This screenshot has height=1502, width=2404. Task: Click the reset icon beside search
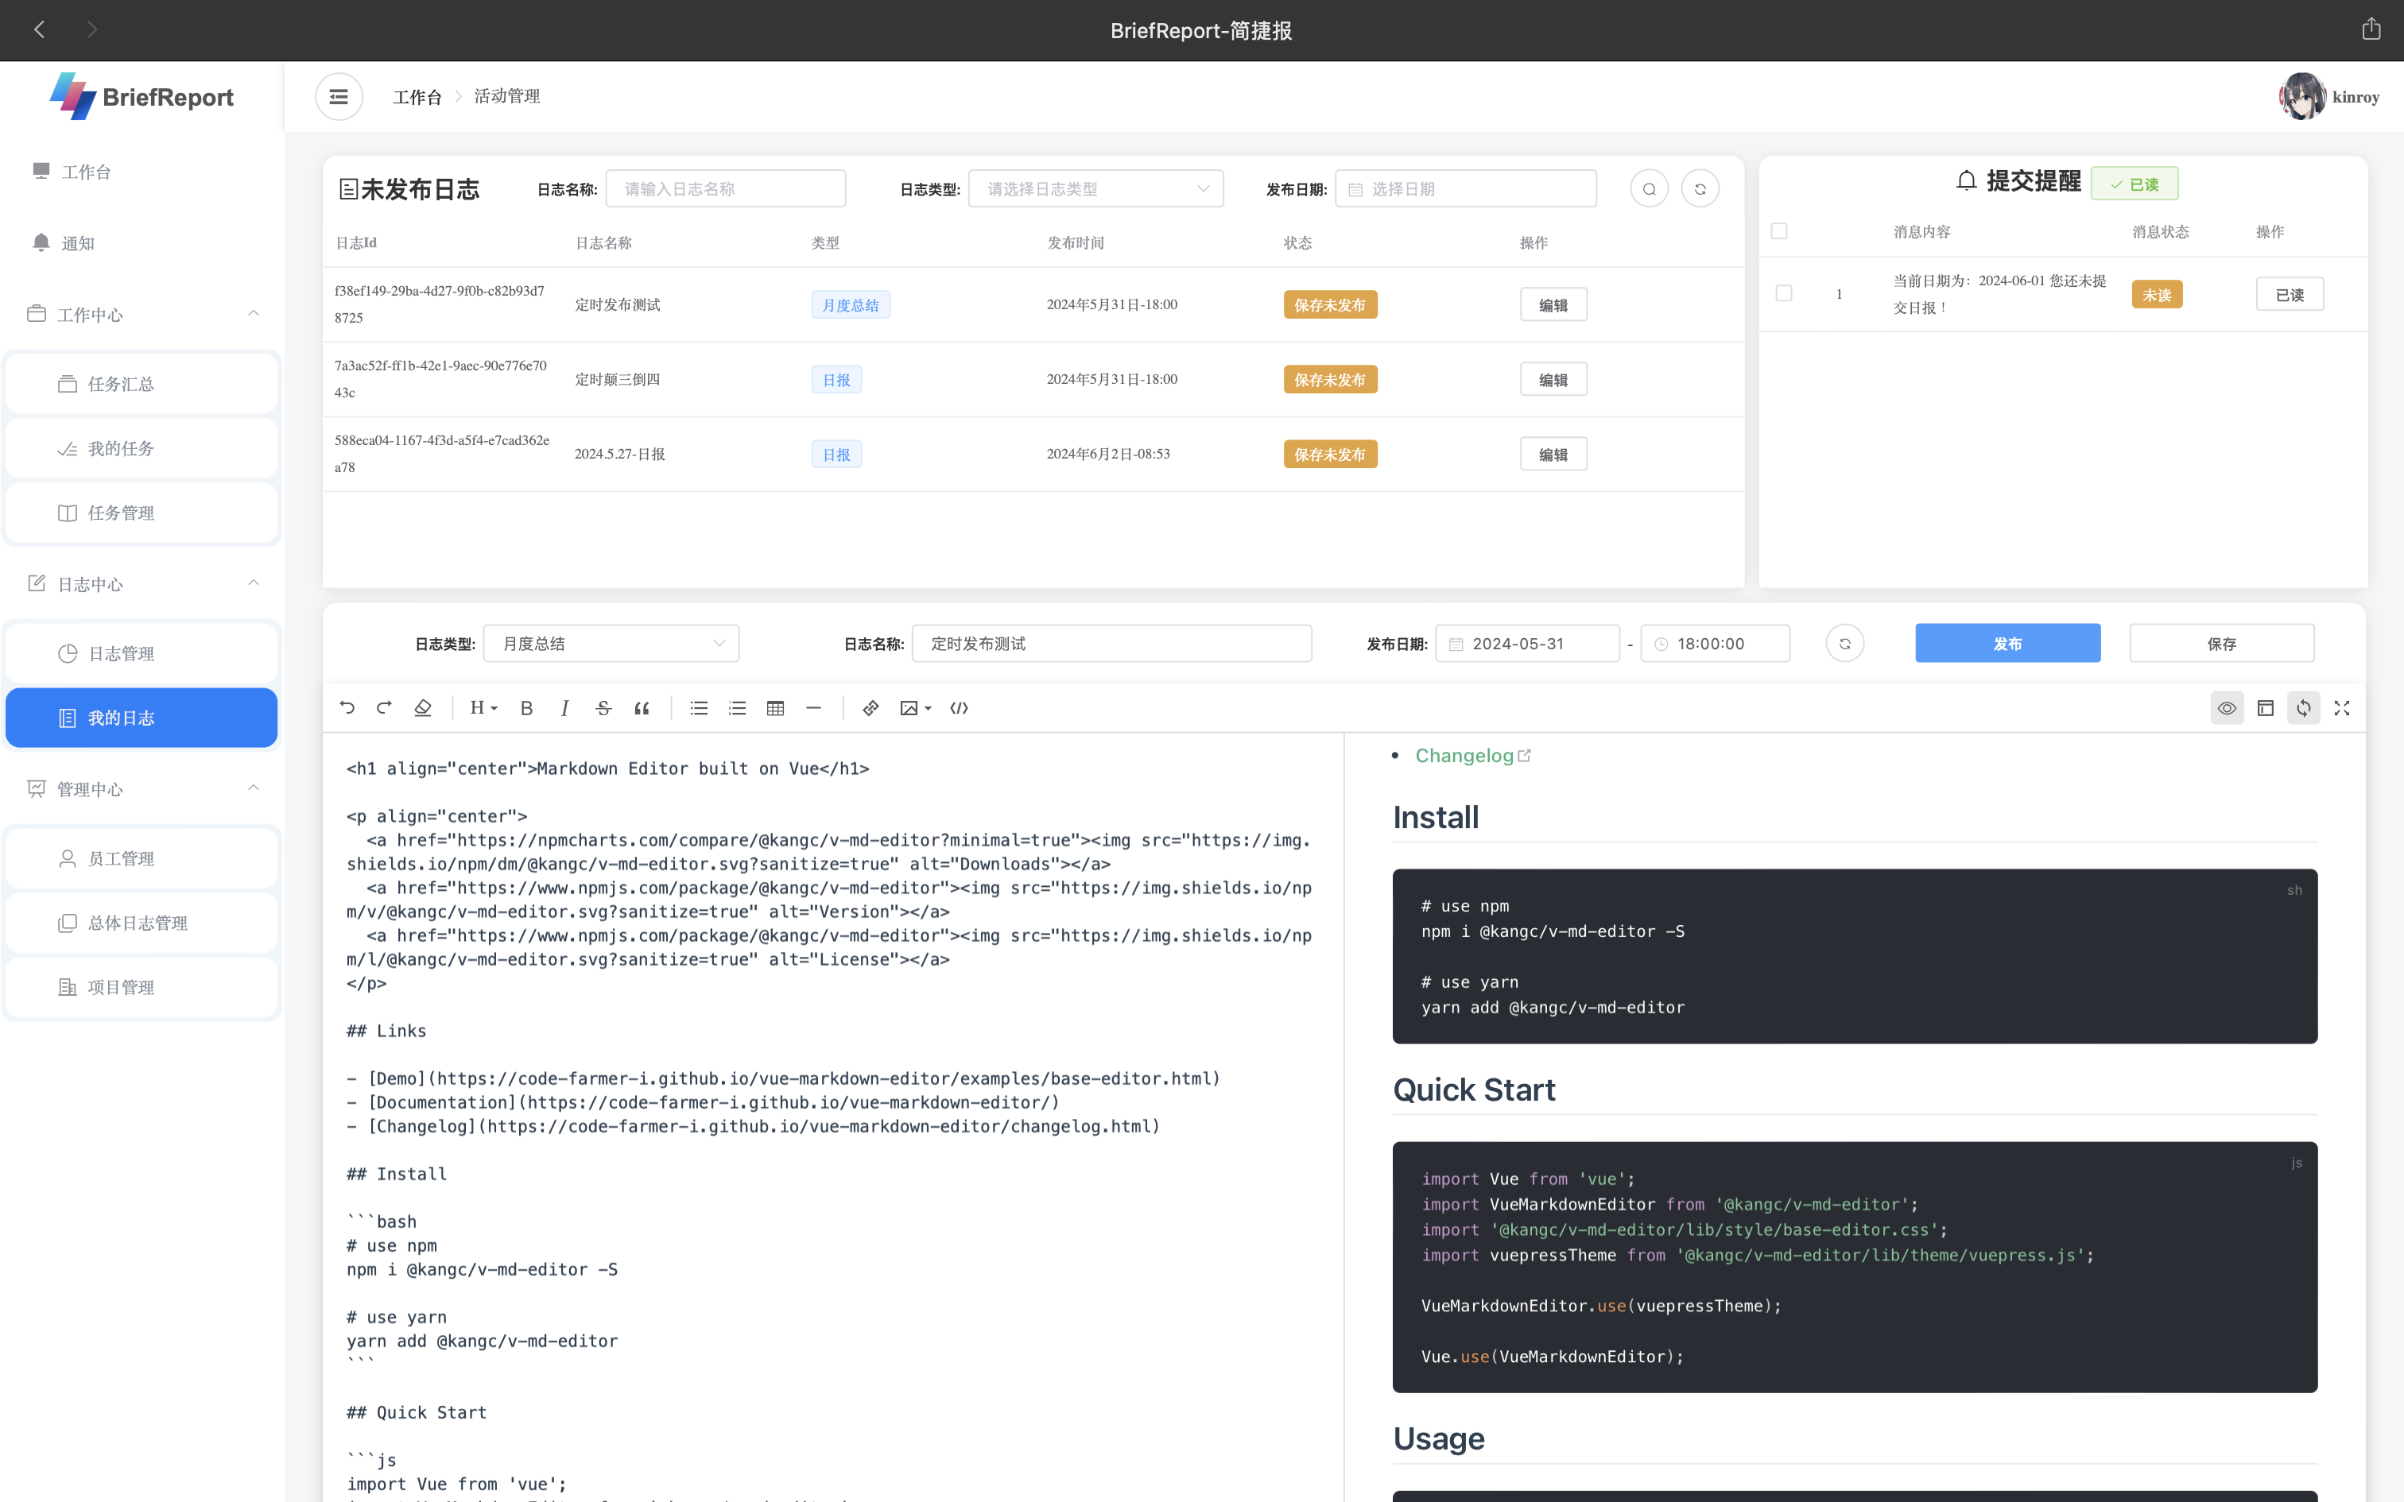[1700, 189]
